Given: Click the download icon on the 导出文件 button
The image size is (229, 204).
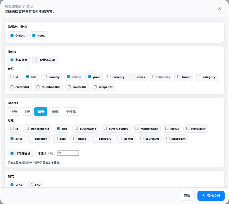Looking at the screenshot, I should point(203,196).
